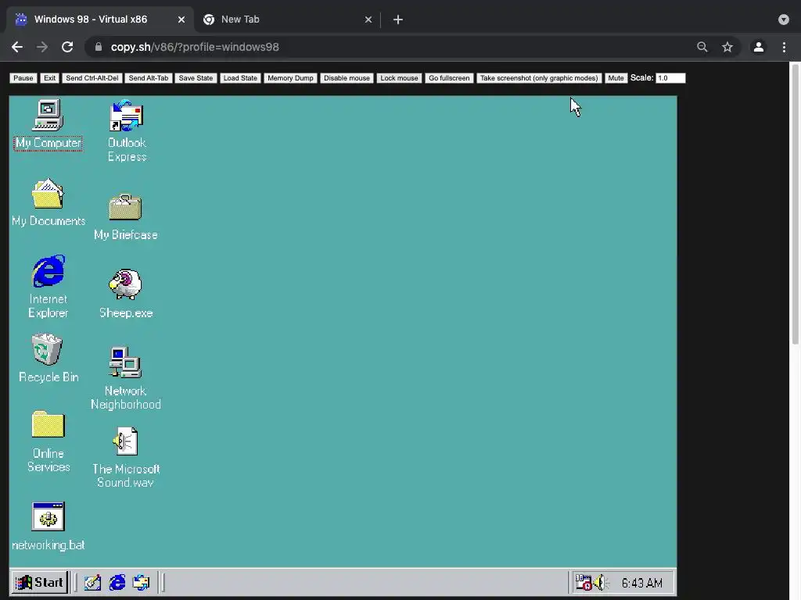Image resolution: width=801 pixels, height=600 pixels.
Task: Bookmark this page with the star icon
Action: click(x=727, y=47)
